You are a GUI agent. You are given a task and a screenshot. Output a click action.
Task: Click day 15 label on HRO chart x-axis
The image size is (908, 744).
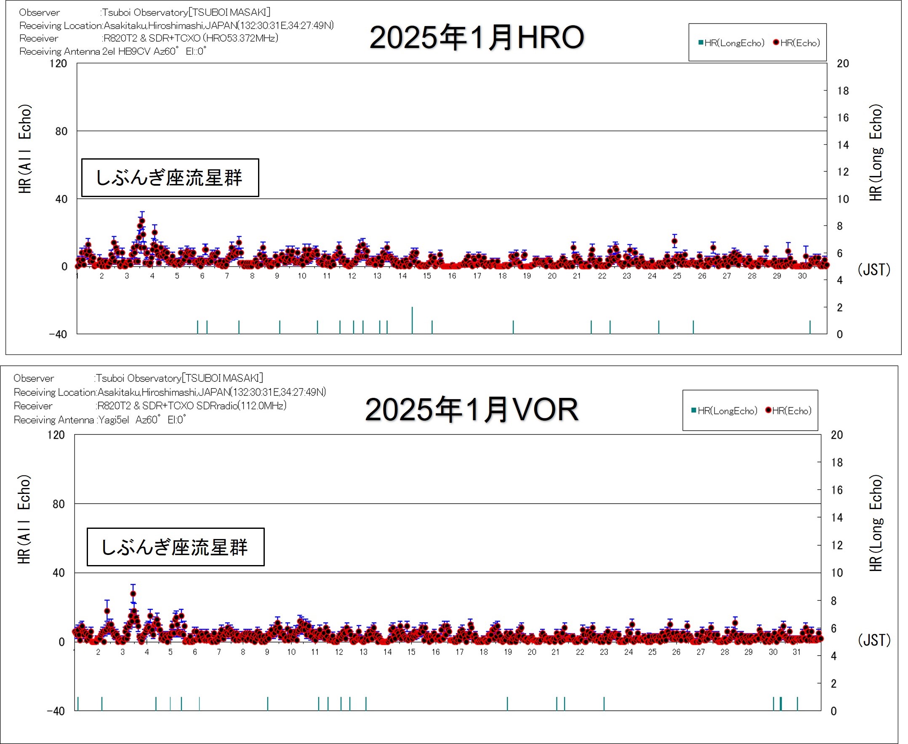pyautogui.click(x=427, y=276)
